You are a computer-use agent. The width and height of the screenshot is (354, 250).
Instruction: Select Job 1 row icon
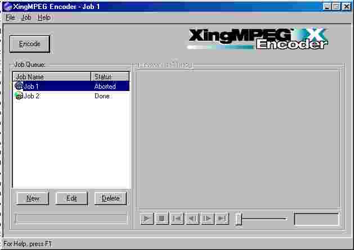(x=19, y=86)
